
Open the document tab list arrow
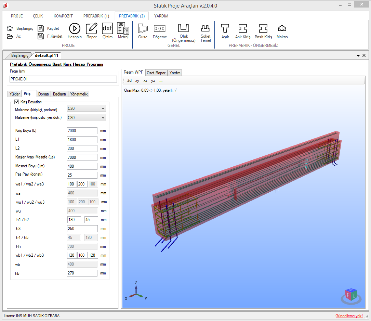tap(358, 56)
